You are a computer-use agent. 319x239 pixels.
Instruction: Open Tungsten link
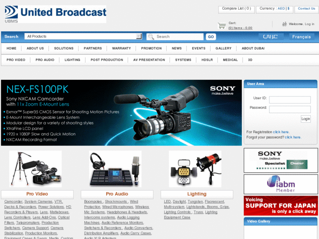click(x=195, y=202)
